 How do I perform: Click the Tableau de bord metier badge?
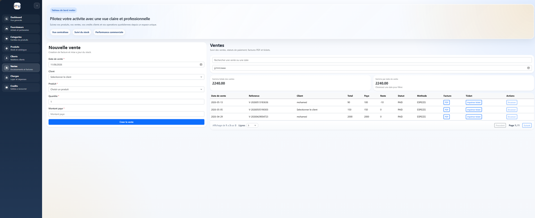point(64,10)
